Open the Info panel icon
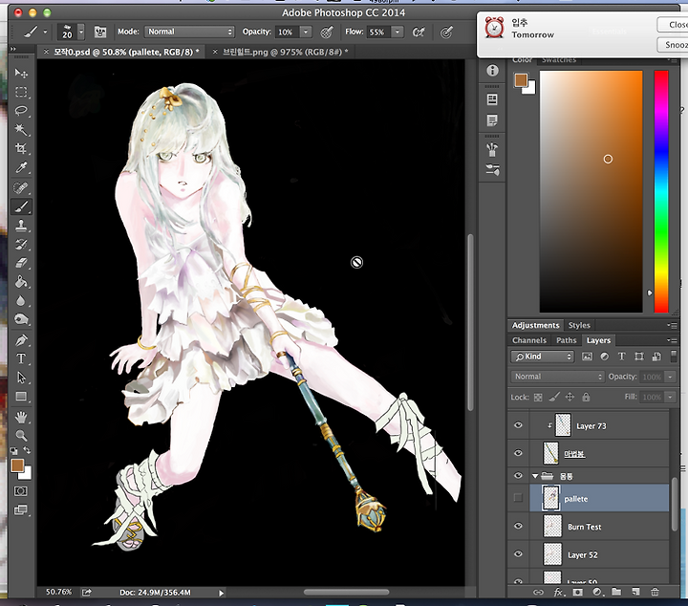 tap(492, 70)
